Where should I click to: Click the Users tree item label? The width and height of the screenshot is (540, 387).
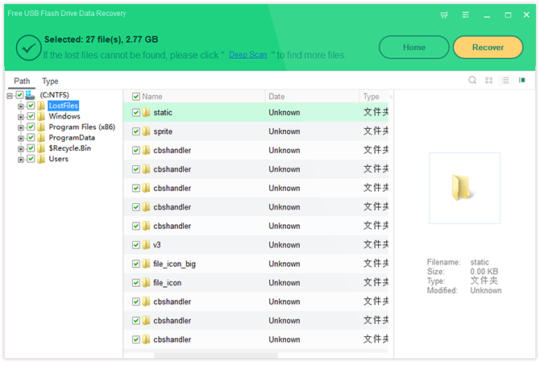point(59,159)
